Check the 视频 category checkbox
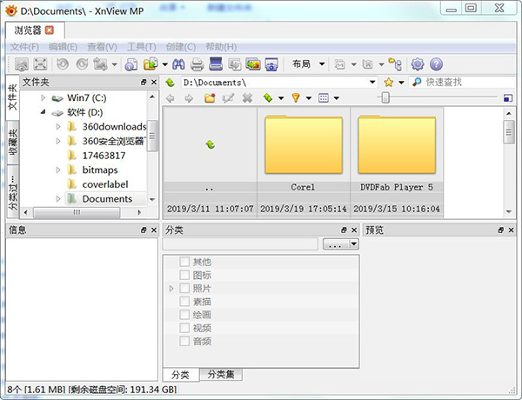This screenshot has height=400, width=522. point(184,328)
